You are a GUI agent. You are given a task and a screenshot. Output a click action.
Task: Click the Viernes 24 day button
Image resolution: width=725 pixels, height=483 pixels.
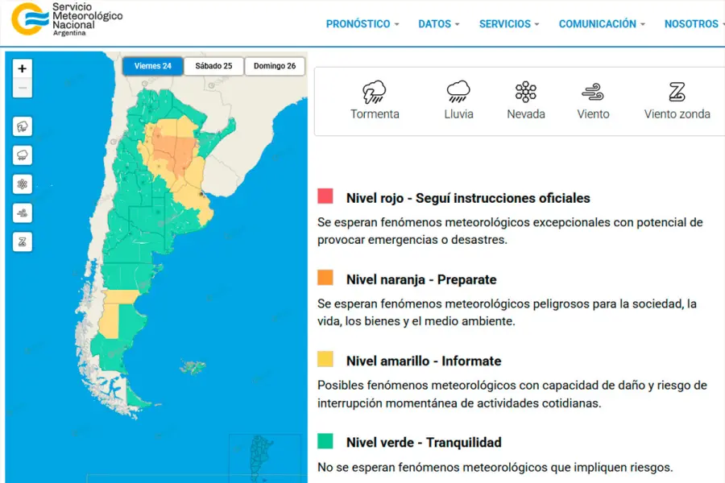tap(152, 66)
